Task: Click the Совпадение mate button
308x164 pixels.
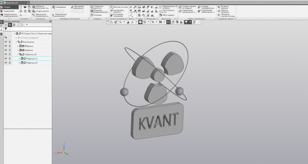Action: (59, 7)
